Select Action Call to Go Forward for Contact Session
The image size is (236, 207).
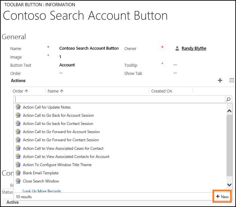coord(61,140)
